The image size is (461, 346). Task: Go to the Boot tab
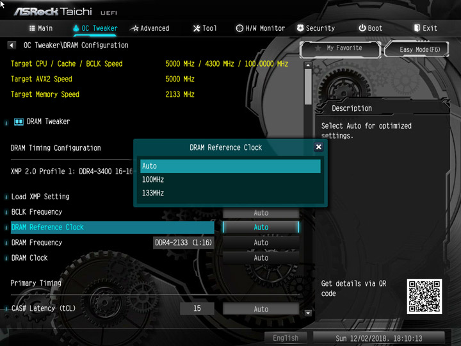(371, 28)
